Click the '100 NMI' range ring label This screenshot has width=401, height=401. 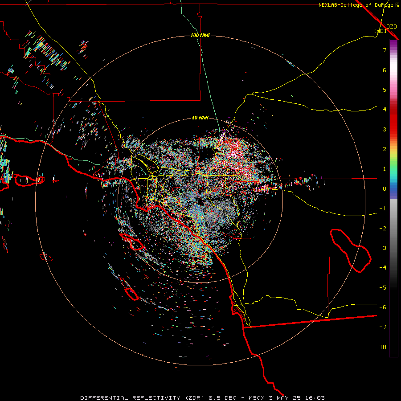pos(200,35)
